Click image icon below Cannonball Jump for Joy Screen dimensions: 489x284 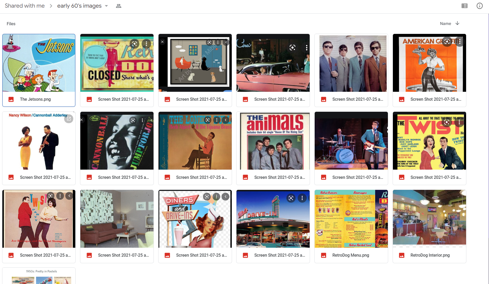coord(89,177)
